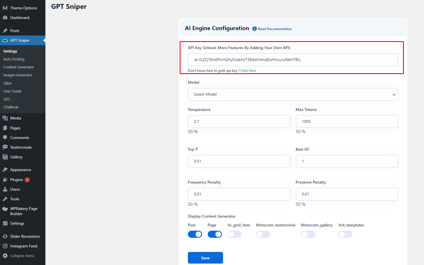Click the Dashboard gauge icon
Viewport: 424px width, 265px height.
point(5,18)
